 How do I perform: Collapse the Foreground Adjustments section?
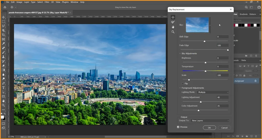pos(180,88)
